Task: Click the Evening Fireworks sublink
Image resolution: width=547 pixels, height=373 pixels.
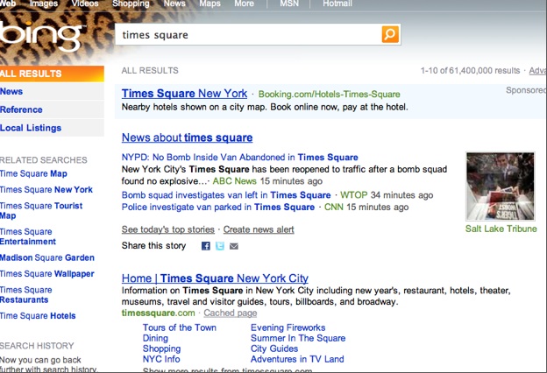Action: tap(288, 327)
